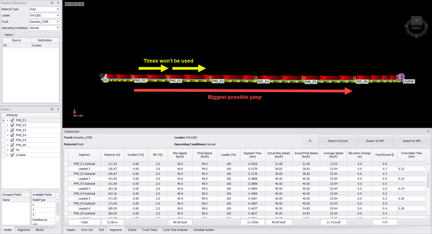432x234 pixels.
Task: Click the TOP face of view cube
Action: coord(417,21)
